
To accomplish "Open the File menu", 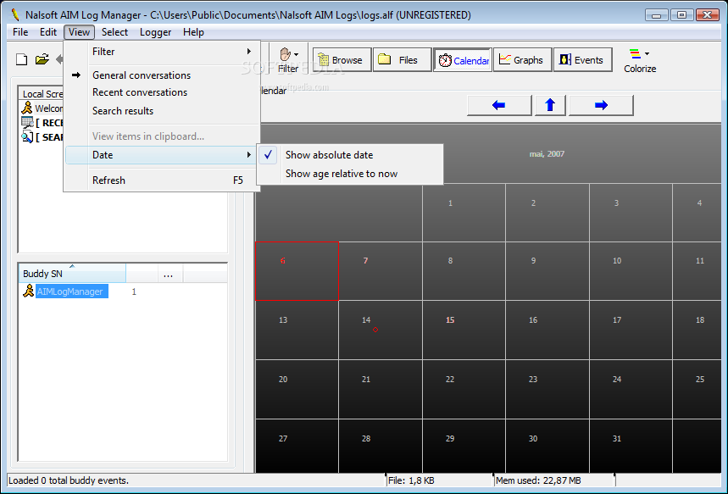I will tap(20, 32).
